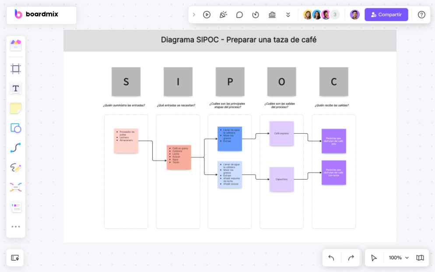Select the Shapes tool
The width and height of the screenshot is (435, 272).
coord(16,128)
